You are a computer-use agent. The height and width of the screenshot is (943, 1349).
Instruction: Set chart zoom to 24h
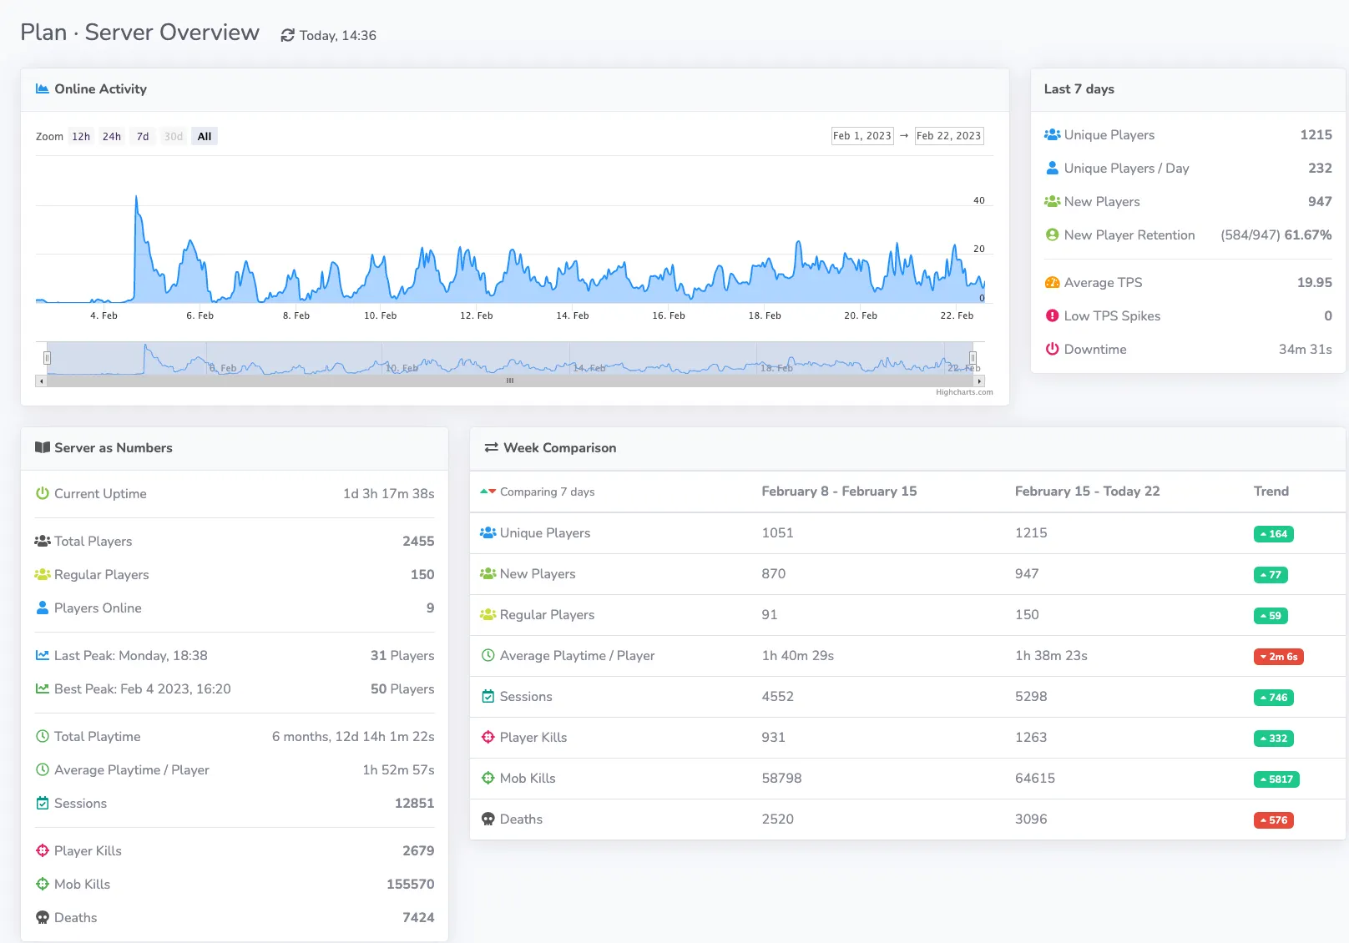(112, 136)
